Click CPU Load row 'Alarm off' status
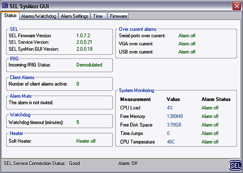Image resolution: width=243 pixels, height=173 pixels. (210, 108)
